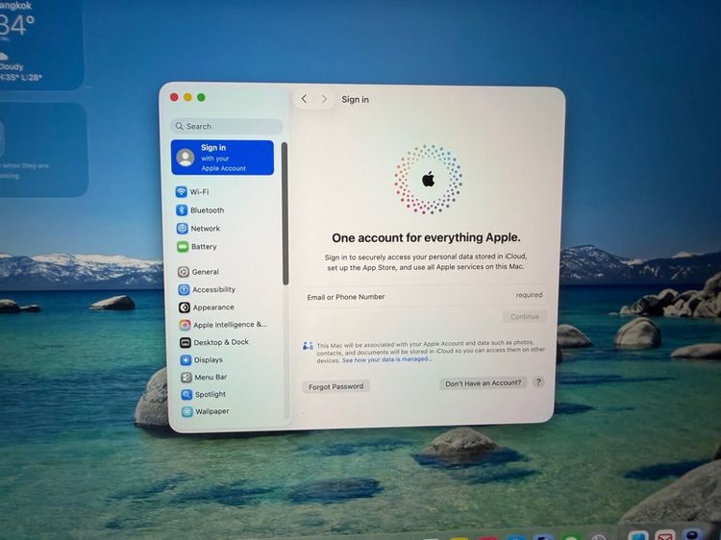This screenshot has height=540, width=721.
Task: Open the See how your data is managed link
Action: [386, 359]
